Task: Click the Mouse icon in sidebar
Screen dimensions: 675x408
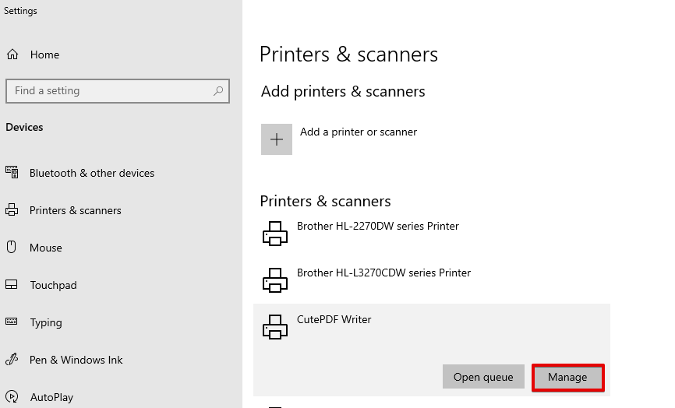Action: pos(12,247)
